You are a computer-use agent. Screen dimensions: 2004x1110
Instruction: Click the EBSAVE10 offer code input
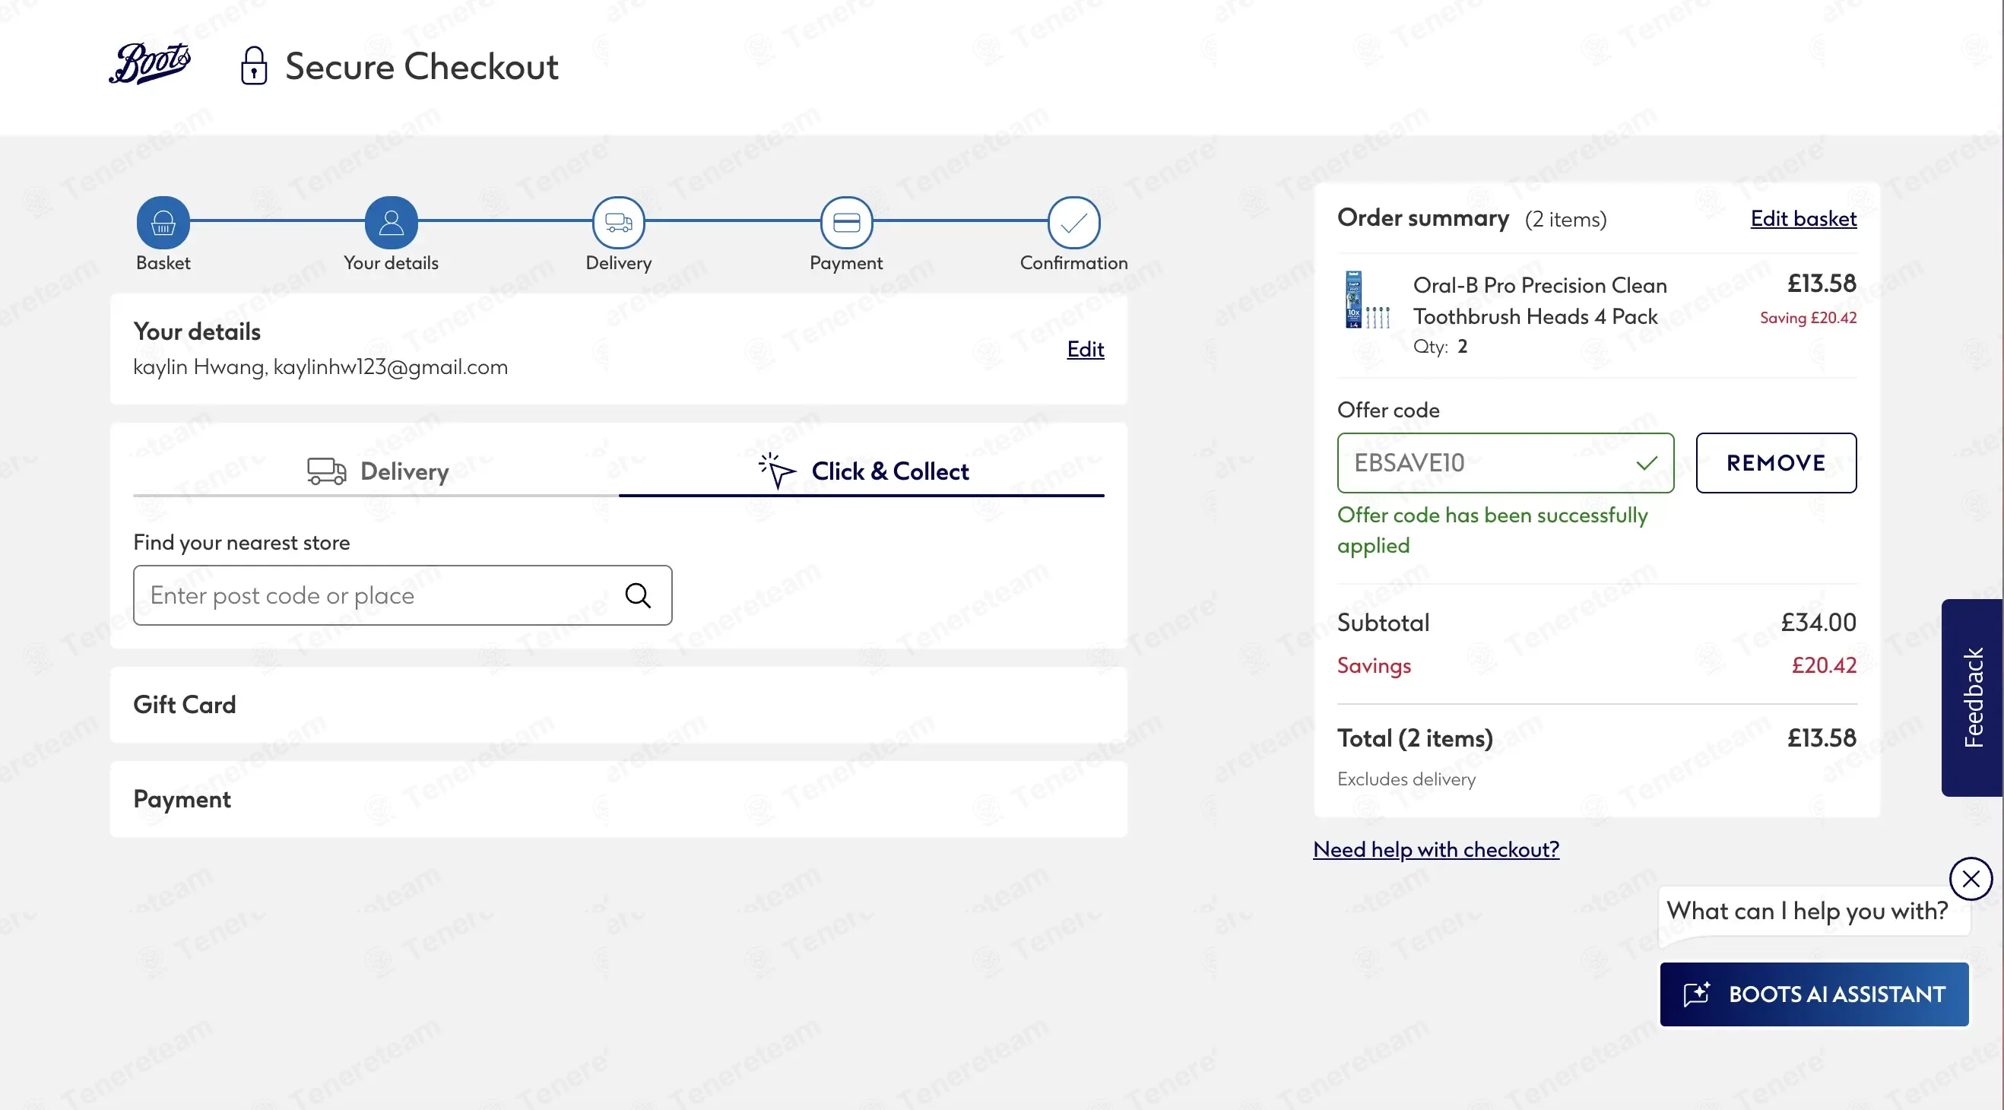(1505, 463)
